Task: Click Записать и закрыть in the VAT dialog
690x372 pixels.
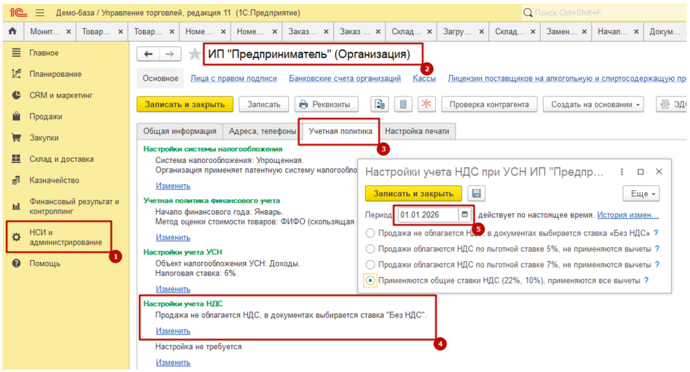Action: pos(413,193)
